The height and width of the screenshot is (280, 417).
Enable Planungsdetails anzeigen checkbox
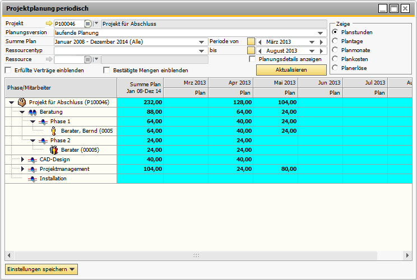(x=252, y=59)
